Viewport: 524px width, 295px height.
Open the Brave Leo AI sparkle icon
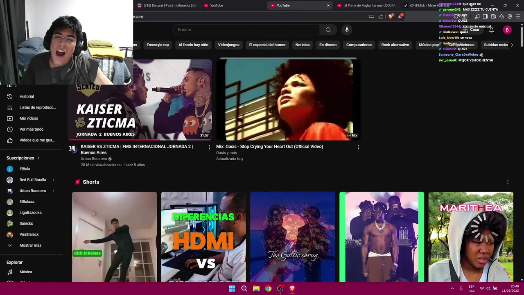(x=501, y=16)
